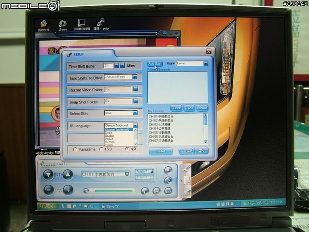
Task: Click the Rename channel button
Action: (x=202, y=108)
